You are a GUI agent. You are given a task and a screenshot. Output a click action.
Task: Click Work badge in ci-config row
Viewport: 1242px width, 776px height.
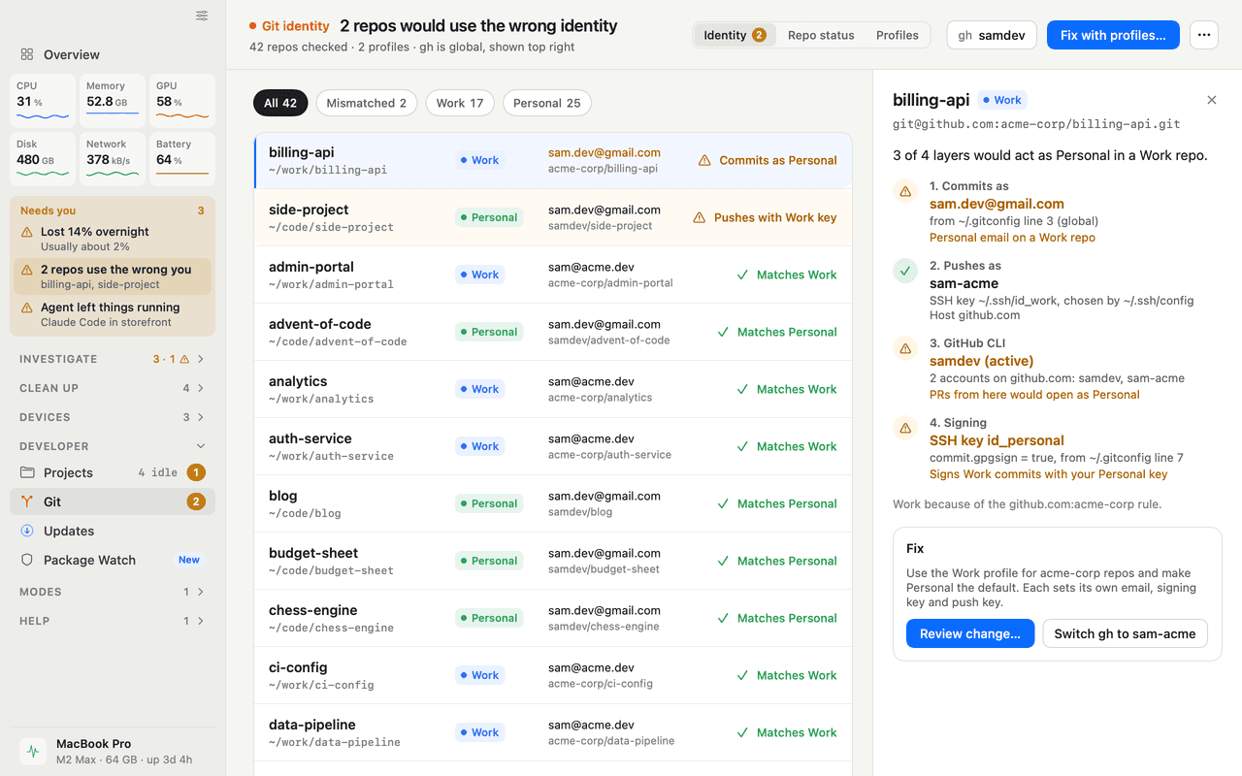(480, 675)
